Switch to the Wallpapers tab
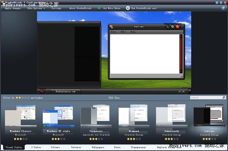Viewport: 228px width, 151px height. click(x=98, y=147)
